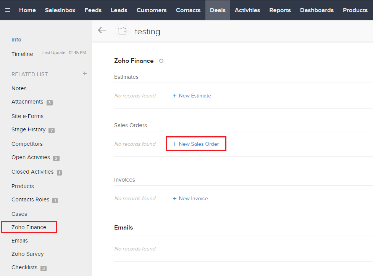373x276 pixels.
Task: Open Contacts Roles related list
Action: click(30, 199)
